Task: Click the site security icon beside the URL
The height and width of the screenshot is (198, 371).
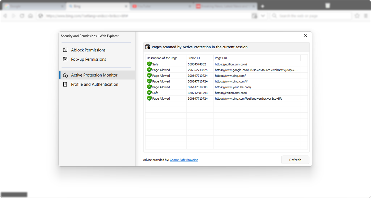Action: coord(41,16)
